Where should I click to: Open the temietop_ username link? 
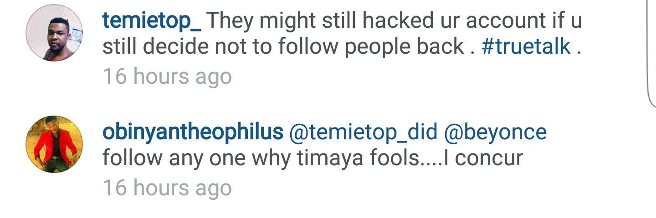tap(152, 21)
